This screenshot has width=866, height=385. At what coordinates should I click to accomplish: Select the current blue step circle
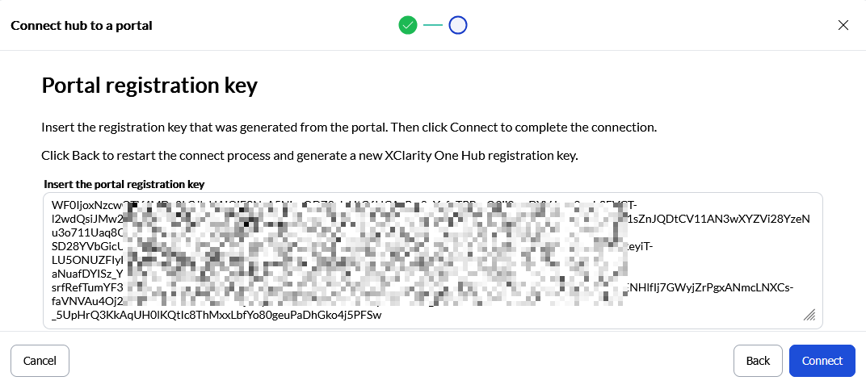click(x=458, y=25)
